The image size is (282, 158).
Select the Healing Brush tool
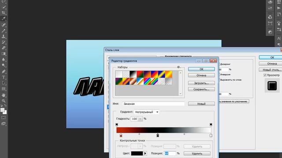click(4, 25)
